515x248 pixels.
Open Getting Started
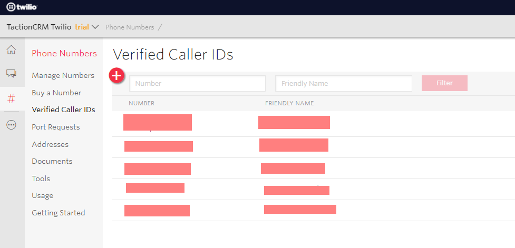(59, 213)
